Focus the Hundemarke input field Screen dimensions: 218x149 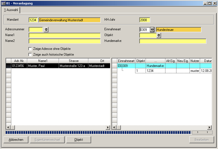click(x=173, y=41)
